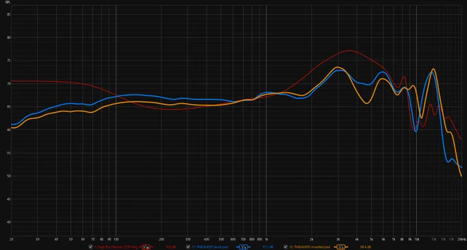Uncheck the THIEAUDIO modded pad trace checkbox
The width and height of the screenshot is (467, 250).
coord(286,247)
